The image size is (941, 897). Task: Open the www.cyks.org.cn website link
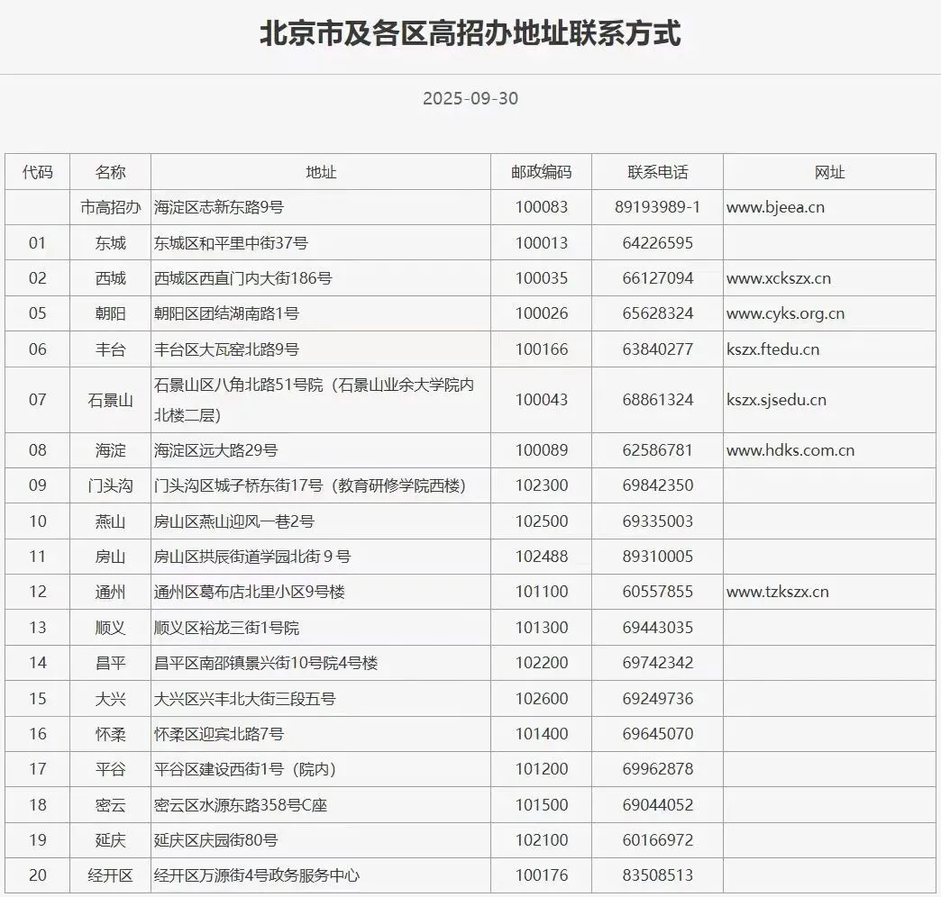pos(785,313)
